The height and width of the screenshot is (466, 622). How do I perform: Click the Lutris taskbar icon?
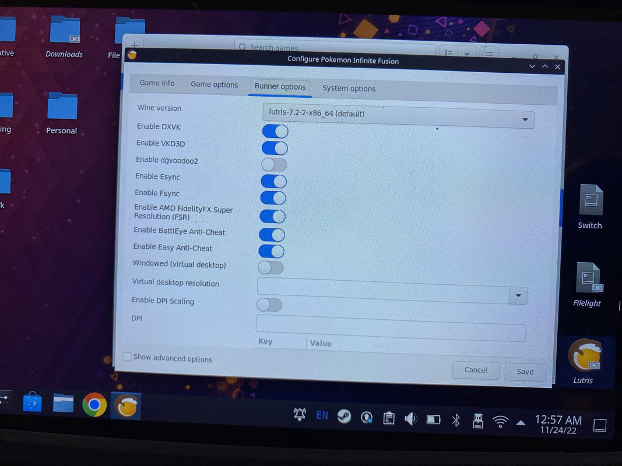coord(126,406)
